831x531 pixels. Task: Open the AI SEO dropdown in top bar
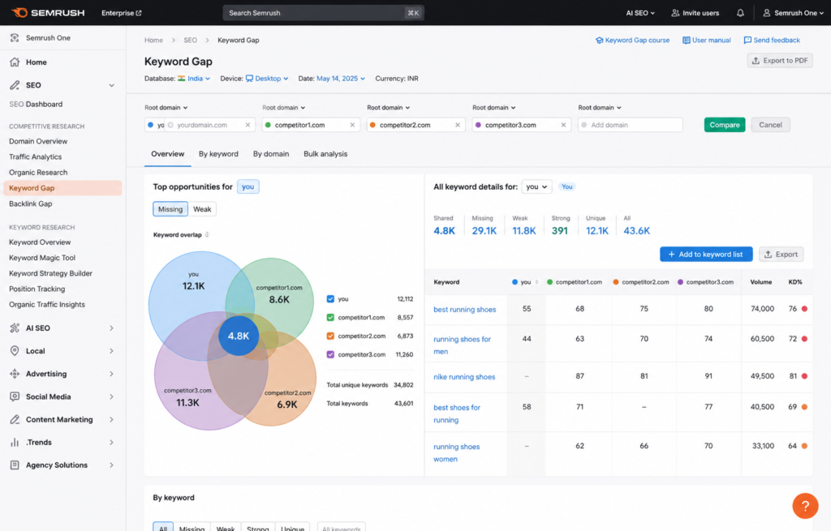pos(640,13)
